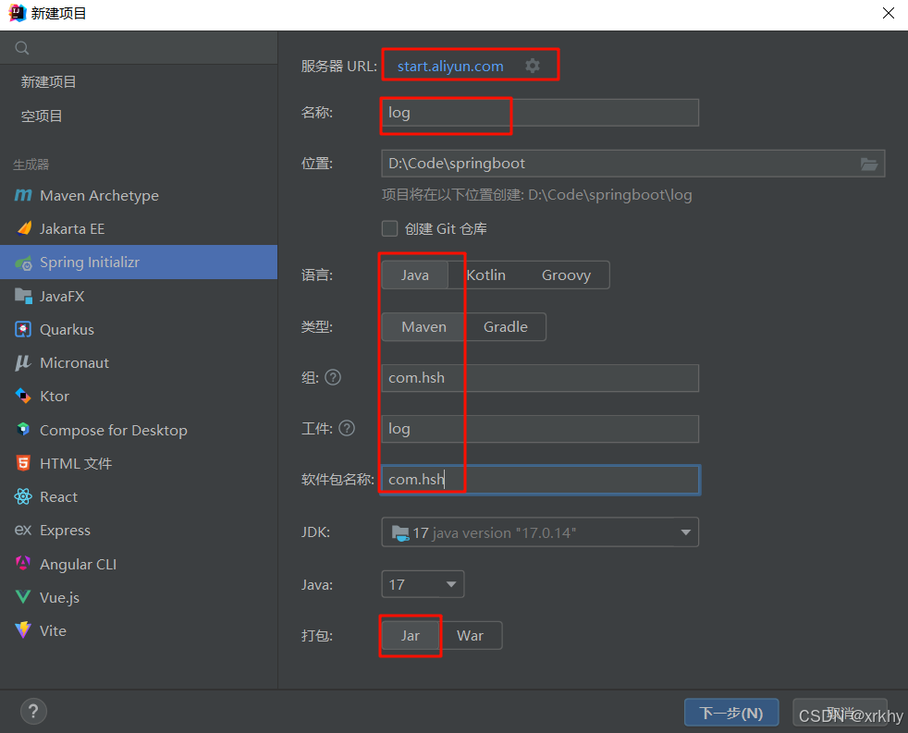
Task: Click the Express ex icon
Action: 23,531
